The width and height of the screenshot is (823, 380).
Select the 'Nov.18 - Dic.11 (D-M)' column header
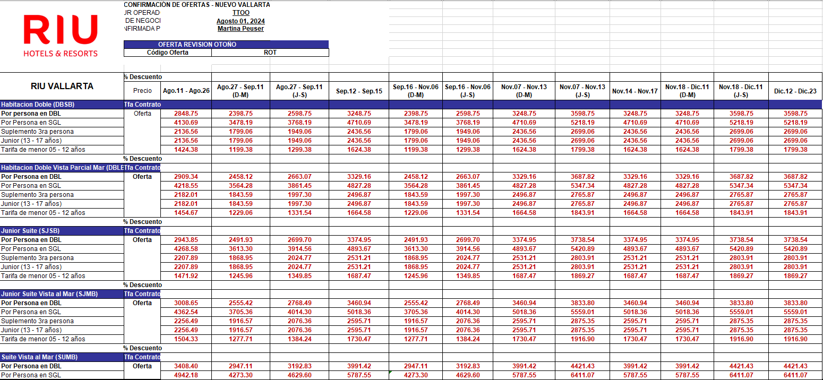tap(687, 91)
